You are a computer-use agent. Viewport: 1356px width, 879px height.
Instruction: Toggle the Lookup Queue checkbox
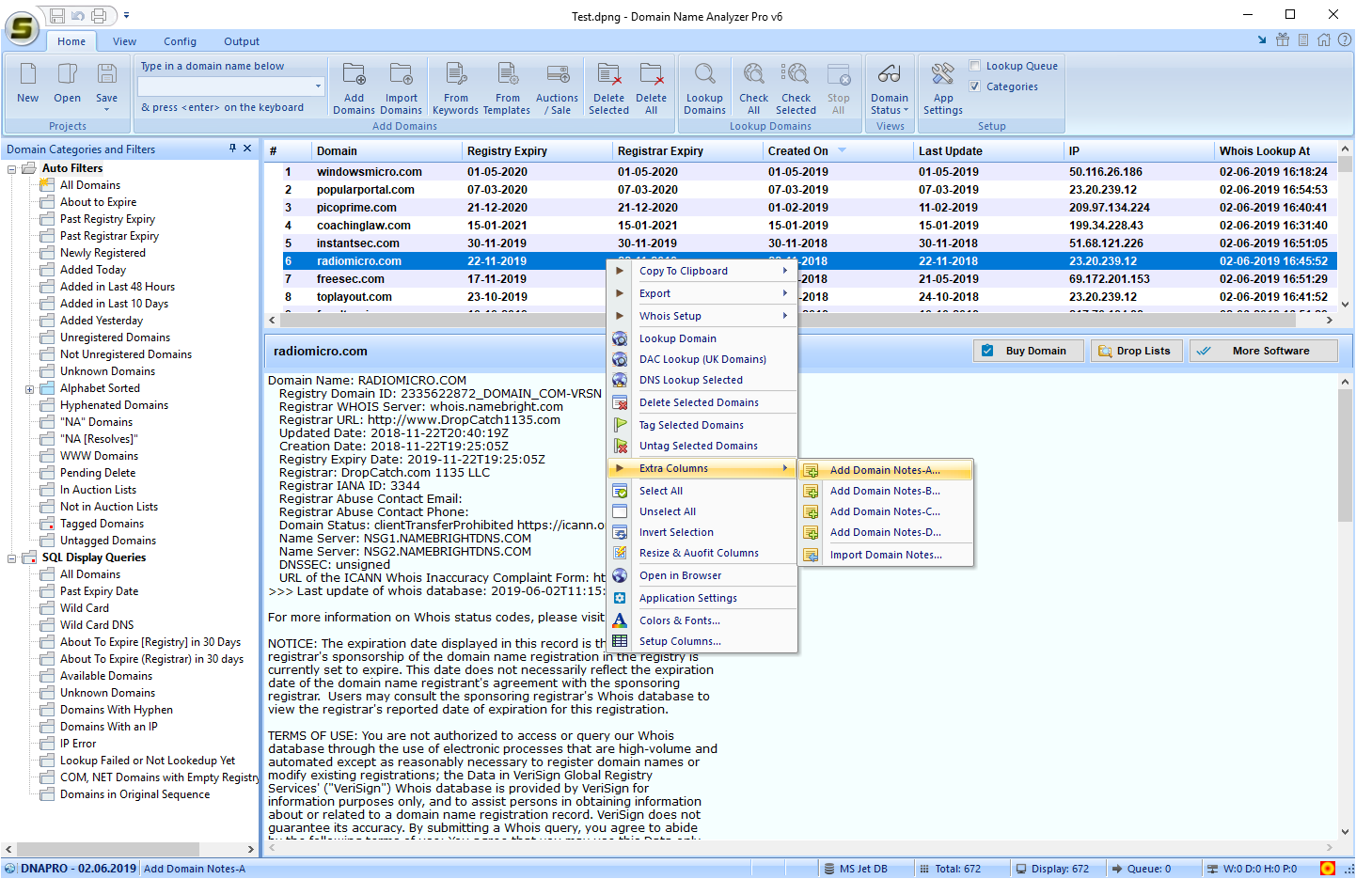975,66
